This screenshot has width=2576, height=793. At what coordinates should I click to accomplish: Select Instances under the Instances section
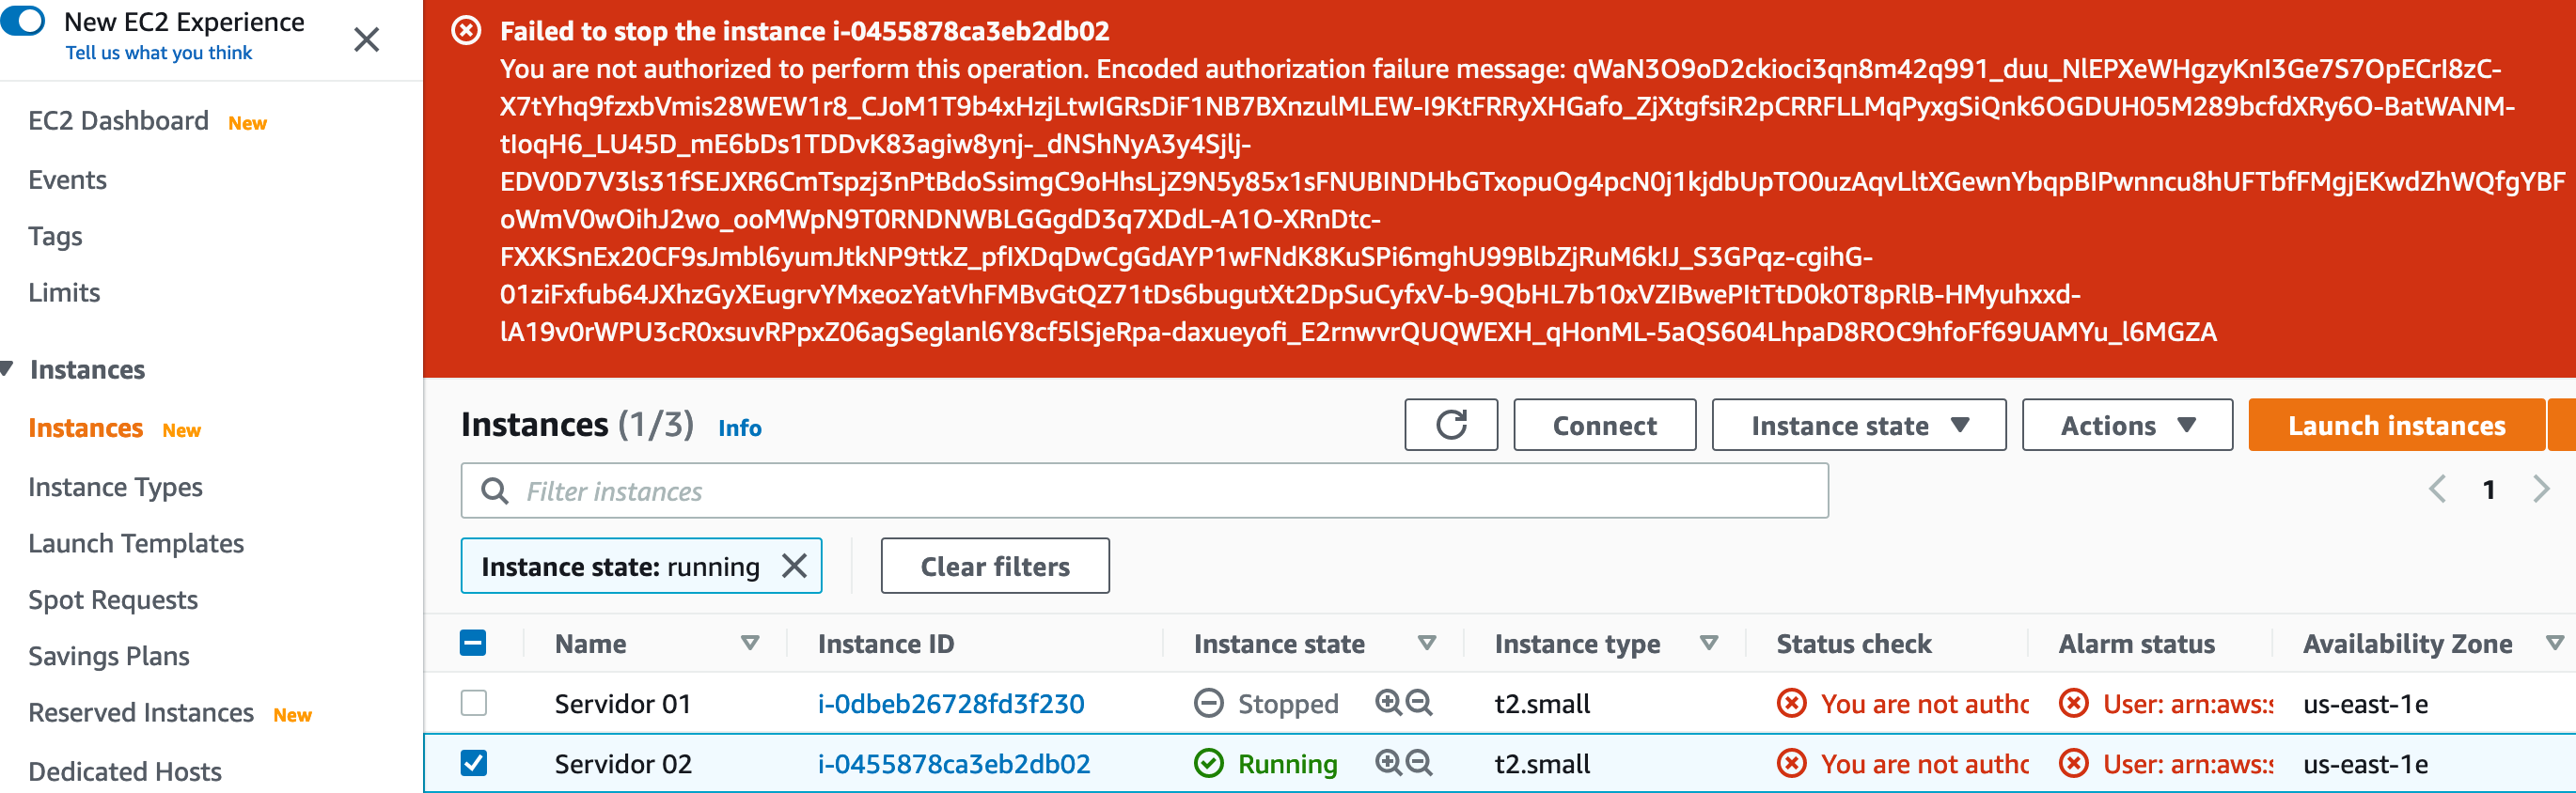86,428
